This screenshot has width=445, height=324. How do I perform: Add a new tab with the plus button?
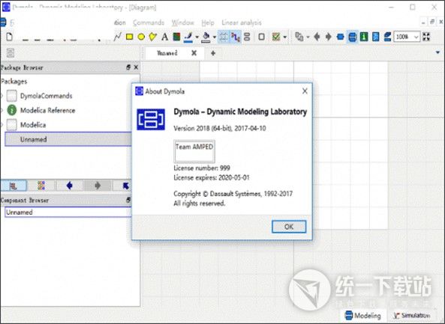coord(213,53)
